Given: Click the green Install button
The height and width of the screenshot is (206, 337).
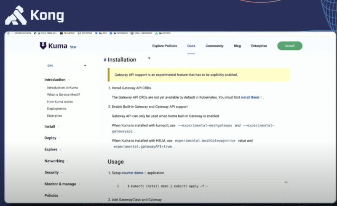Looking at the screenshot, I should coord(290,46).
